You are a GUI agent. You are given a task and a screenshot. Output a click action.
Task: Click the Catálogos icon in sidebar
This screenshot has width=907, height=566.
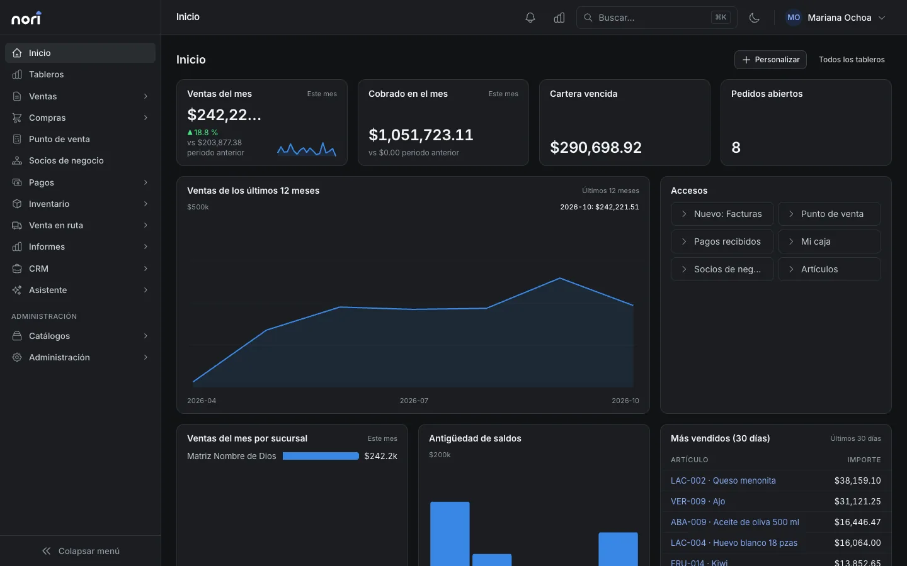(x=17, y=336)
